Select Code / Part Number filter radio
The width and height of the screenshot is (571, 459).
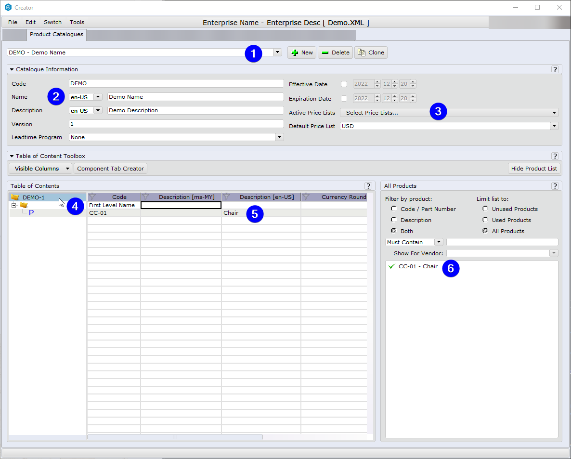394,209
